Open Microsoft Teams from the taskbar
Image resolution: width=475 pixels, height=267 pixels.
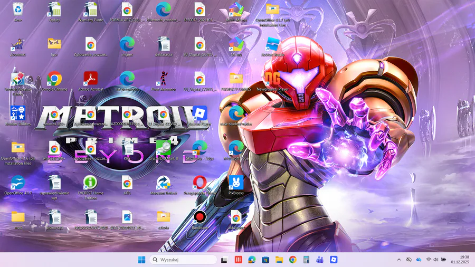click(x=320, y=260)
